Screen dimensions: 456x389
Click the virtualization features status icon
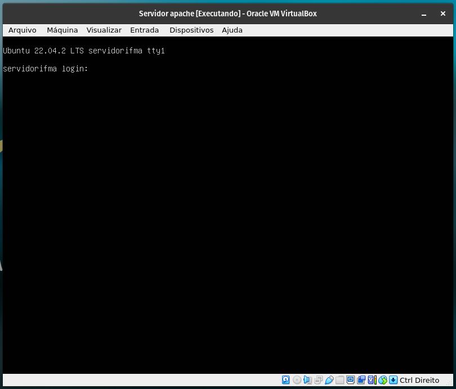click(373, 380)
